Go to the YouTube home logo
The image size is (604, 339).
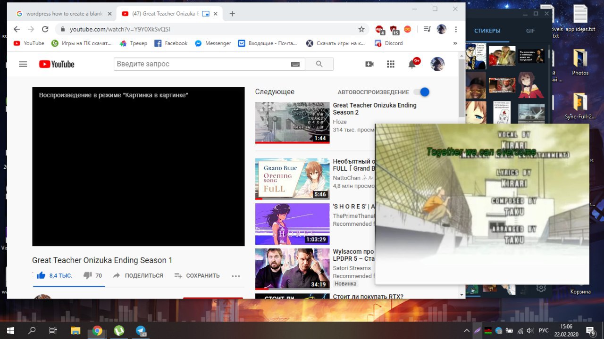click(57, 64)
